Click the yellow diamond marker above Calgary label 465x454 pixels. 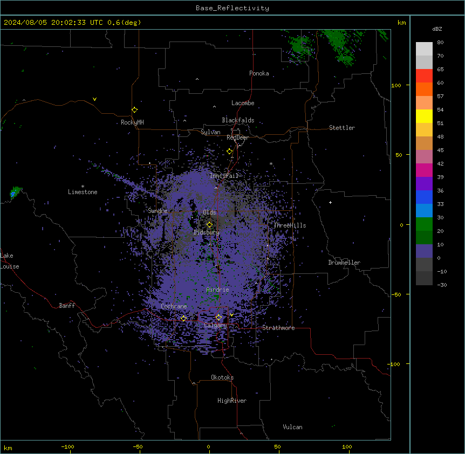(x=218, y=318)
